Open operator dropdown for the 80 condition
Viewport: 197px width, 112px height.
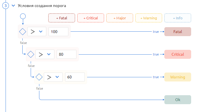pos(45,54)
